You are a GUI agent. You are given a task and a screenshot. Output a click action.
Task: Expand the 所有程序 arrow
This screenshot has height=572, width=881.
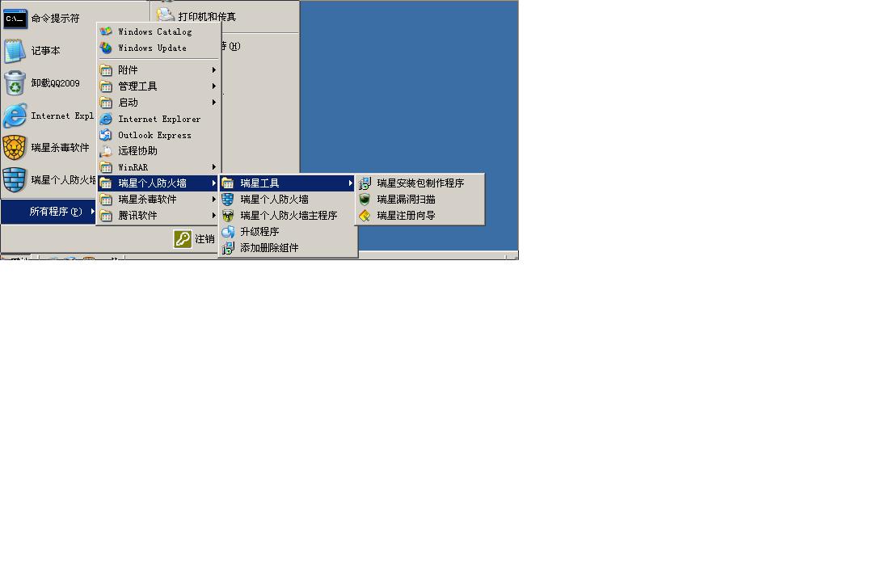point(91,212)
